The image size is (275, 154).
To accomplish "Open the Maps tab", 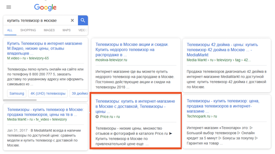I will tap(66, 30).
